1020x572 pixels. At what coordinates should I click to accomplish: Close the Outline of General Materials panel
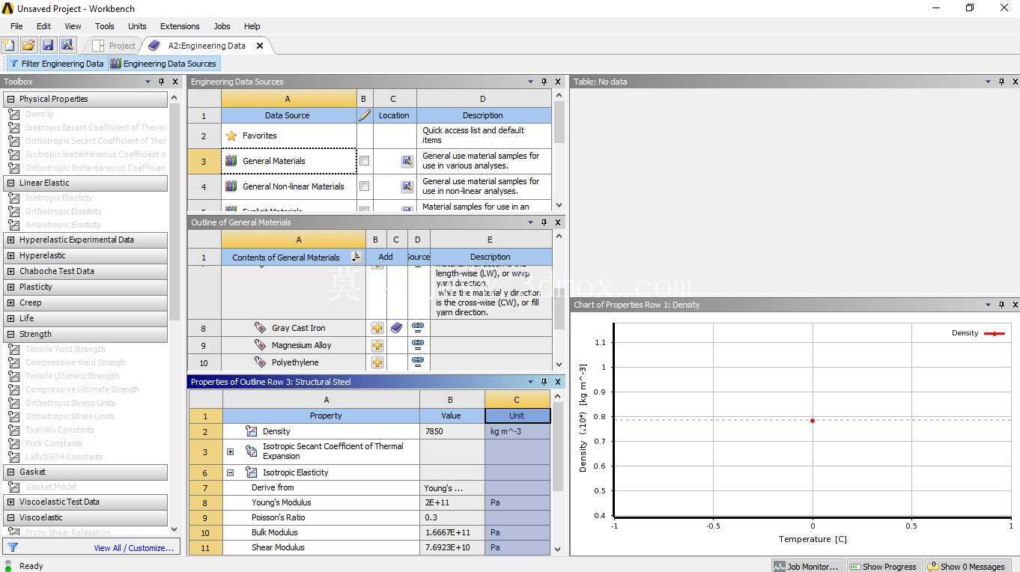click(x=558, y=222)
